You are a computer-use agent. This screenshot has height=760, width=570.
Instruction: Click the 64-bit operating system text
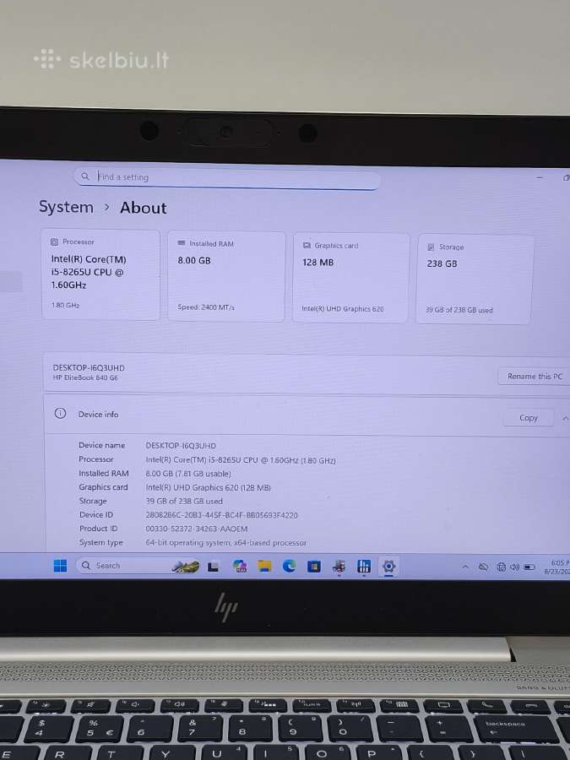pyautogui.click(x=225, y=543)
